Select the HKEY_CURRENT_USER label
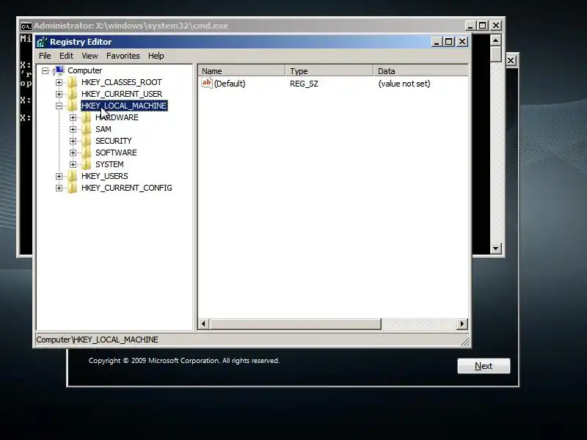 pos(122,94)
